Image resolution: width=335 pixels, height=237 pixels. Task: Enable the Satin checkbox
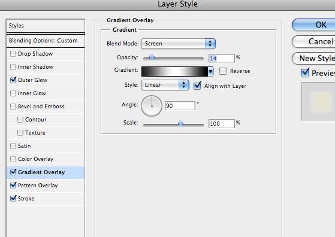coord(13,146)
